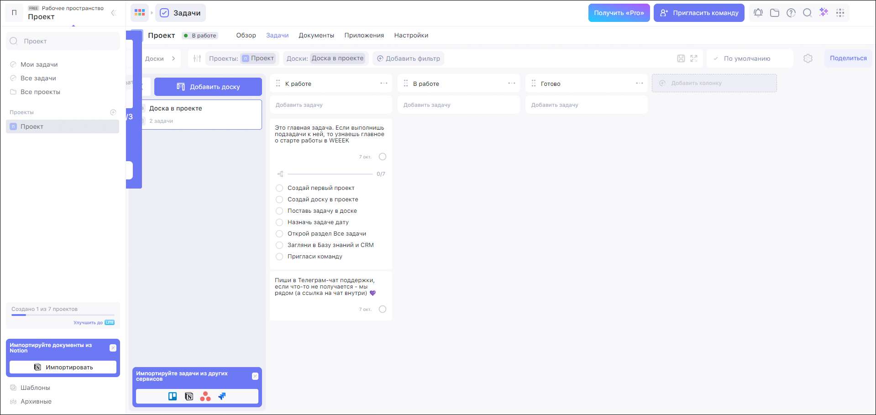
Task: Click the Trello import icon
Action: coord(173,396)
